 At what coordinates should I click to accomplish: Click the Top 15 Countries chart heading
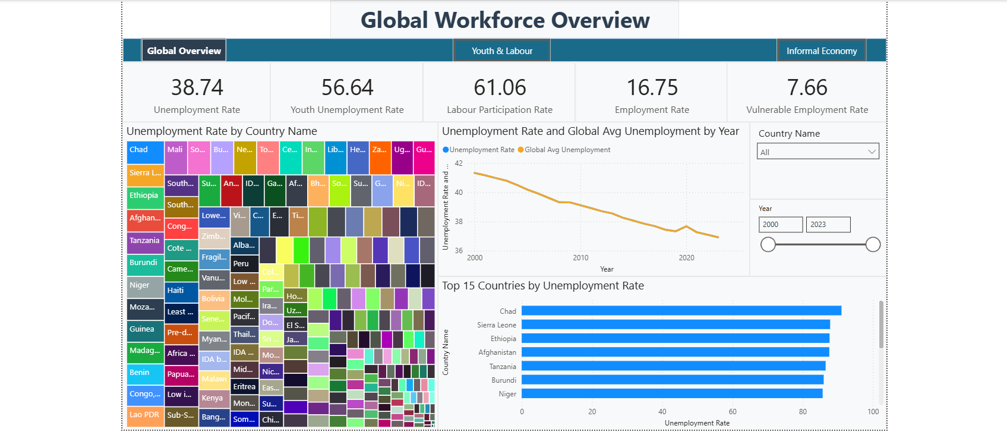tap(543, 286)
